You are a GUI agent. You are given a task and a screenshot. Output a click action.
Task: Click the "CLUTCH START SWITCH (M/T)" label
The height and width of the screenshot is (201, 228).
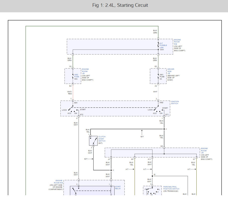tap(102, 140)
